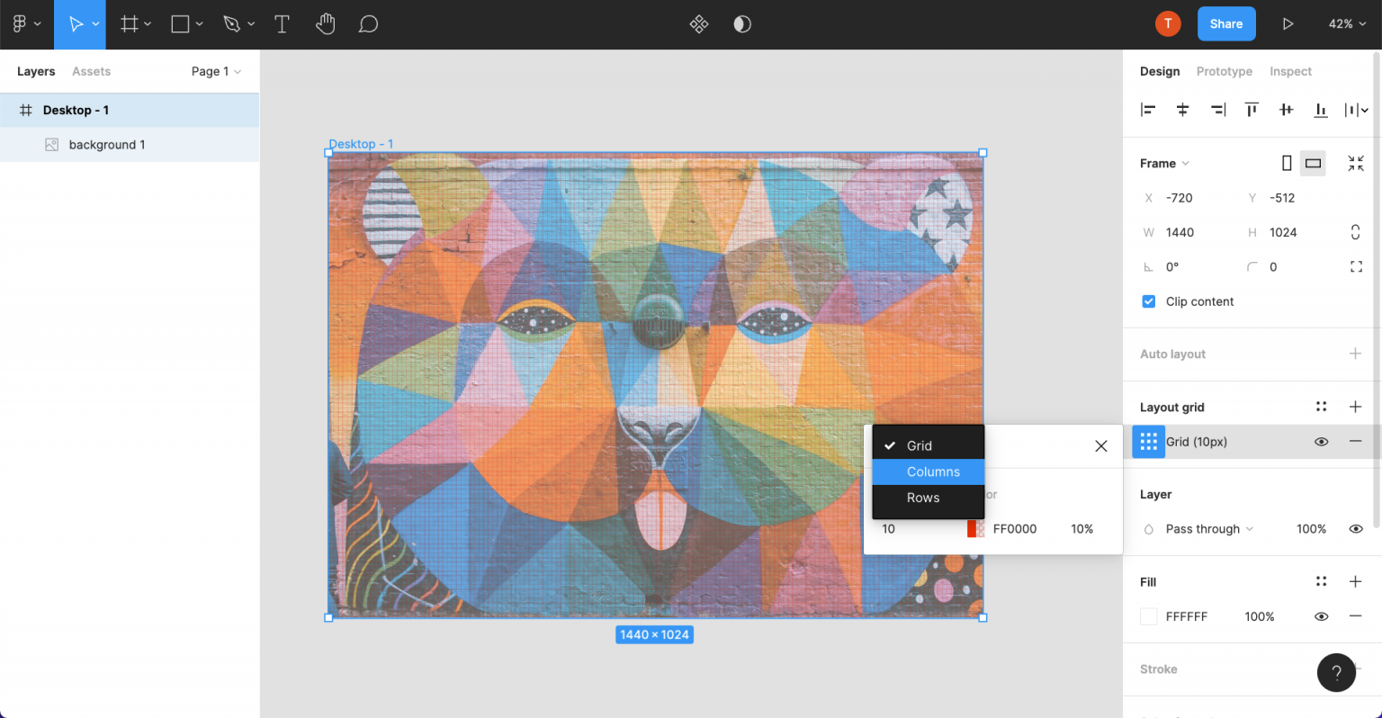Screen dimensions: 1382x718
Task: Click resize to fit icon
Action: click(x=1356, y=163)
